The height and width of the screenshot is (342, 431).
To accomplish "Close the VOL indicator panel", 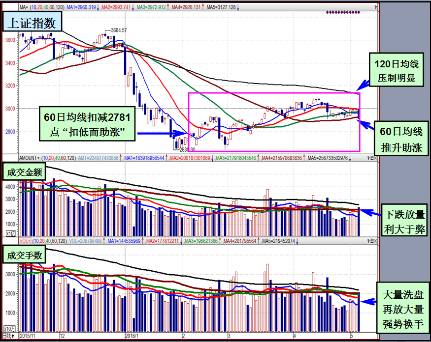I will 375,241.
